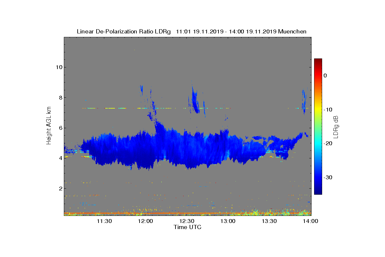
Task: Click the "Height AGL km" axis label
Action: click(49, 126)
